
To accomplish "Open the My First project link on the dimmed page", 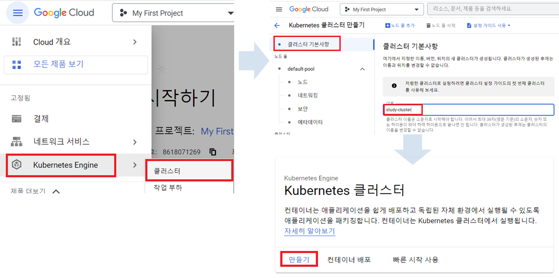I will coord(218,131).
